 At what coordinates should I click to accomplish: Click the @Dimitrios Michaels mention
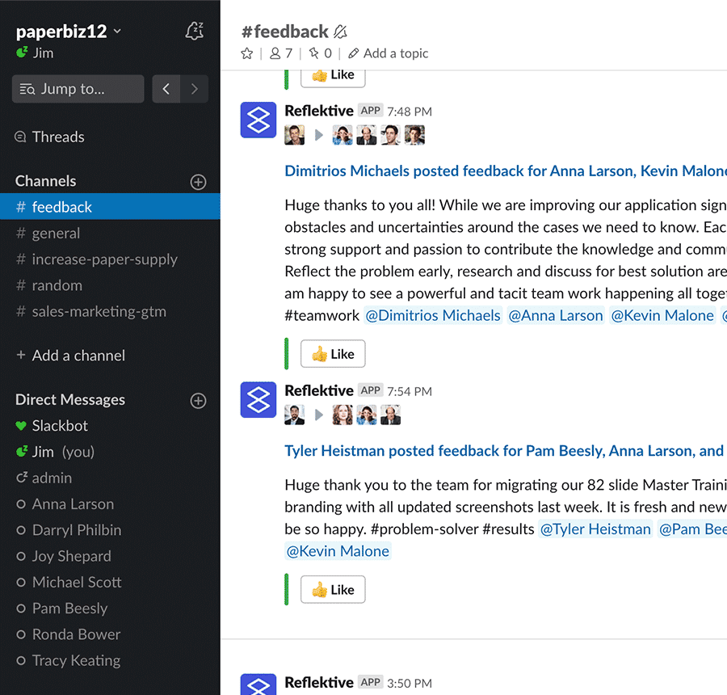[x=433, y=315]
